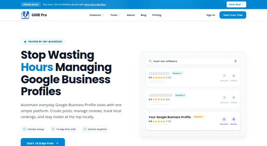Open the Features navigation menu
The image size is (267, 146).
97,15
